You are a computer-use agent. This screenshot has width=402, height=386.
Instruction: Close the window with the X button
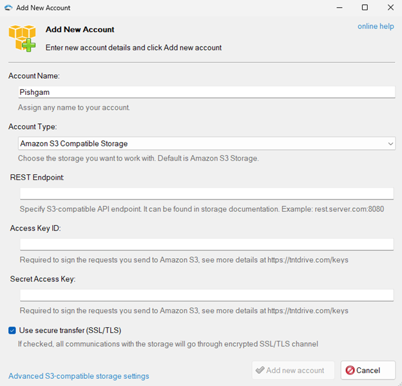click(390, 8)
